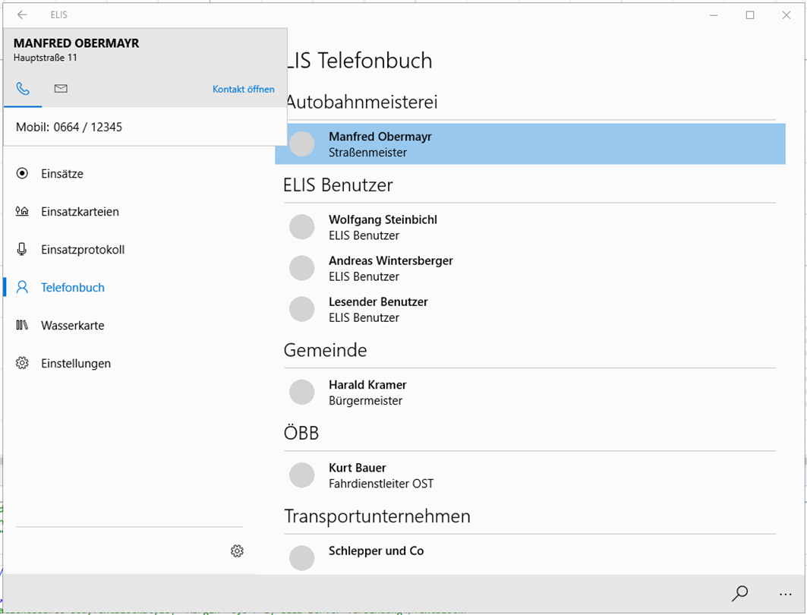Click the Einsatzprotokoll microphone icon

click(23, 250)
